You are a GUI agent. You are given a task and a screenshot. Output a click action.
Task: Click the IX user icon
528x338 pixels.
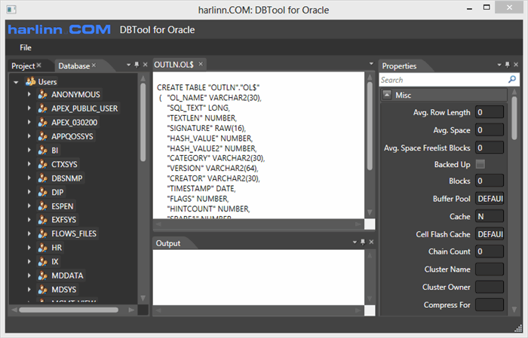[43, 262]
